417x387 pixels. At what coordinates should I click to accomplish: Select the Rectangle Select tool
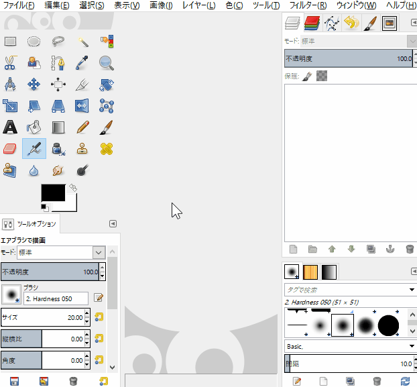point(10,42)
